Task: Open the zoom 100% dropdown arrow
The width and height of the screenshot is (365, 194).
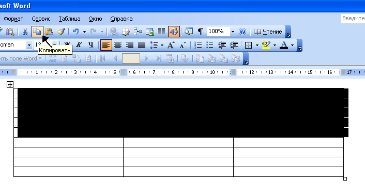Action: (233, 32)
